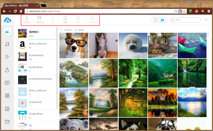The width and height of the screenshot is (213, 131).
Task: Reload the page in the browser
Action: (x=15, y=11)
